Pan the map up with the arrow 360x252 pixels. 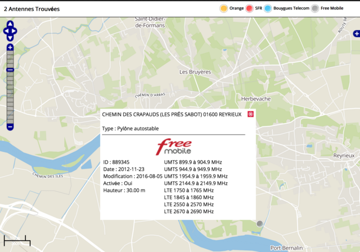coord(10,24)
